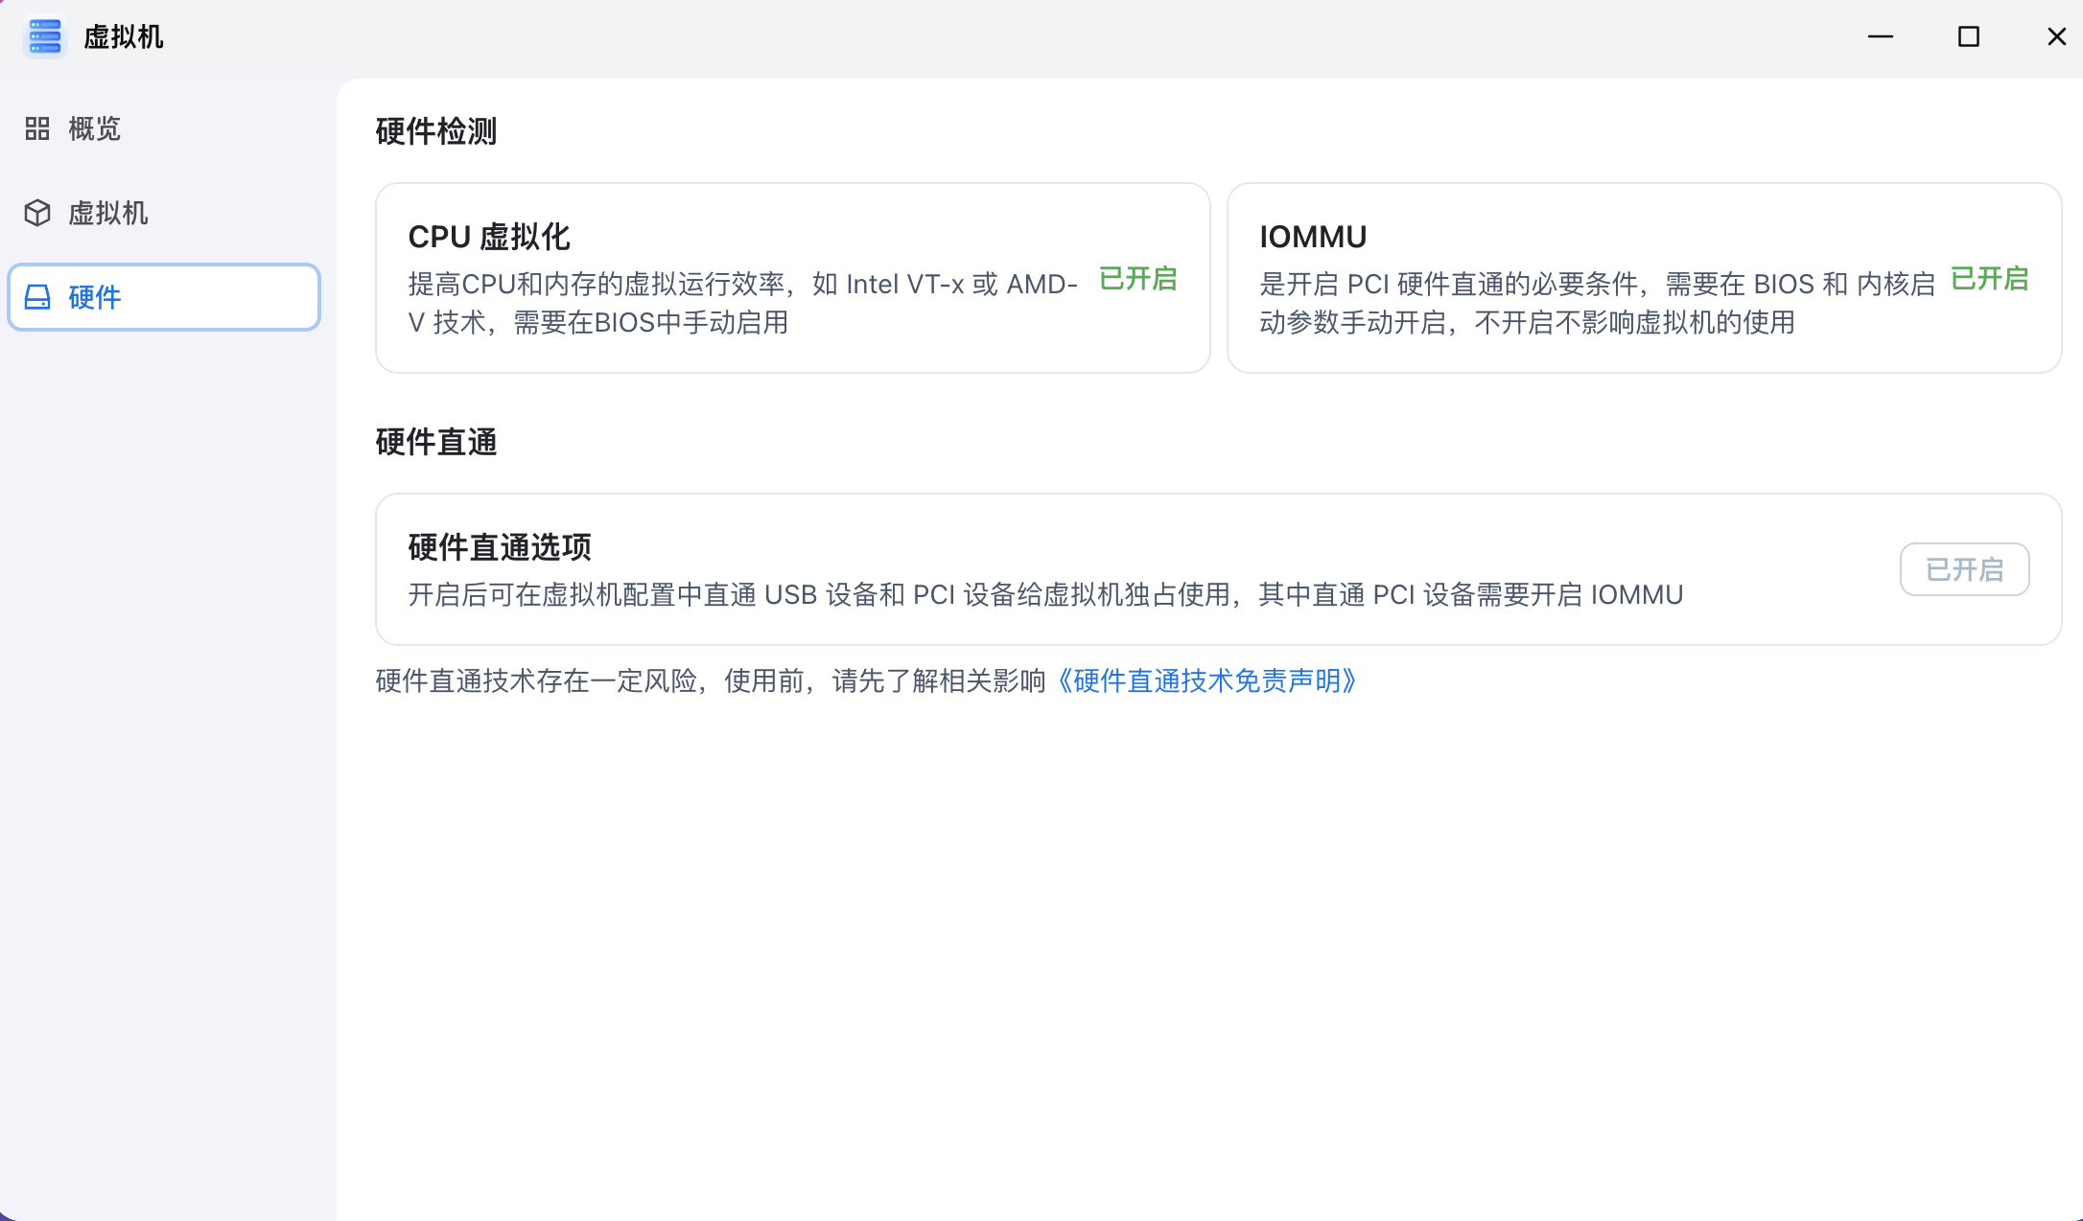Click the virtual machine app logo icon
The image size is (2083, 1221).
(44, 36)
